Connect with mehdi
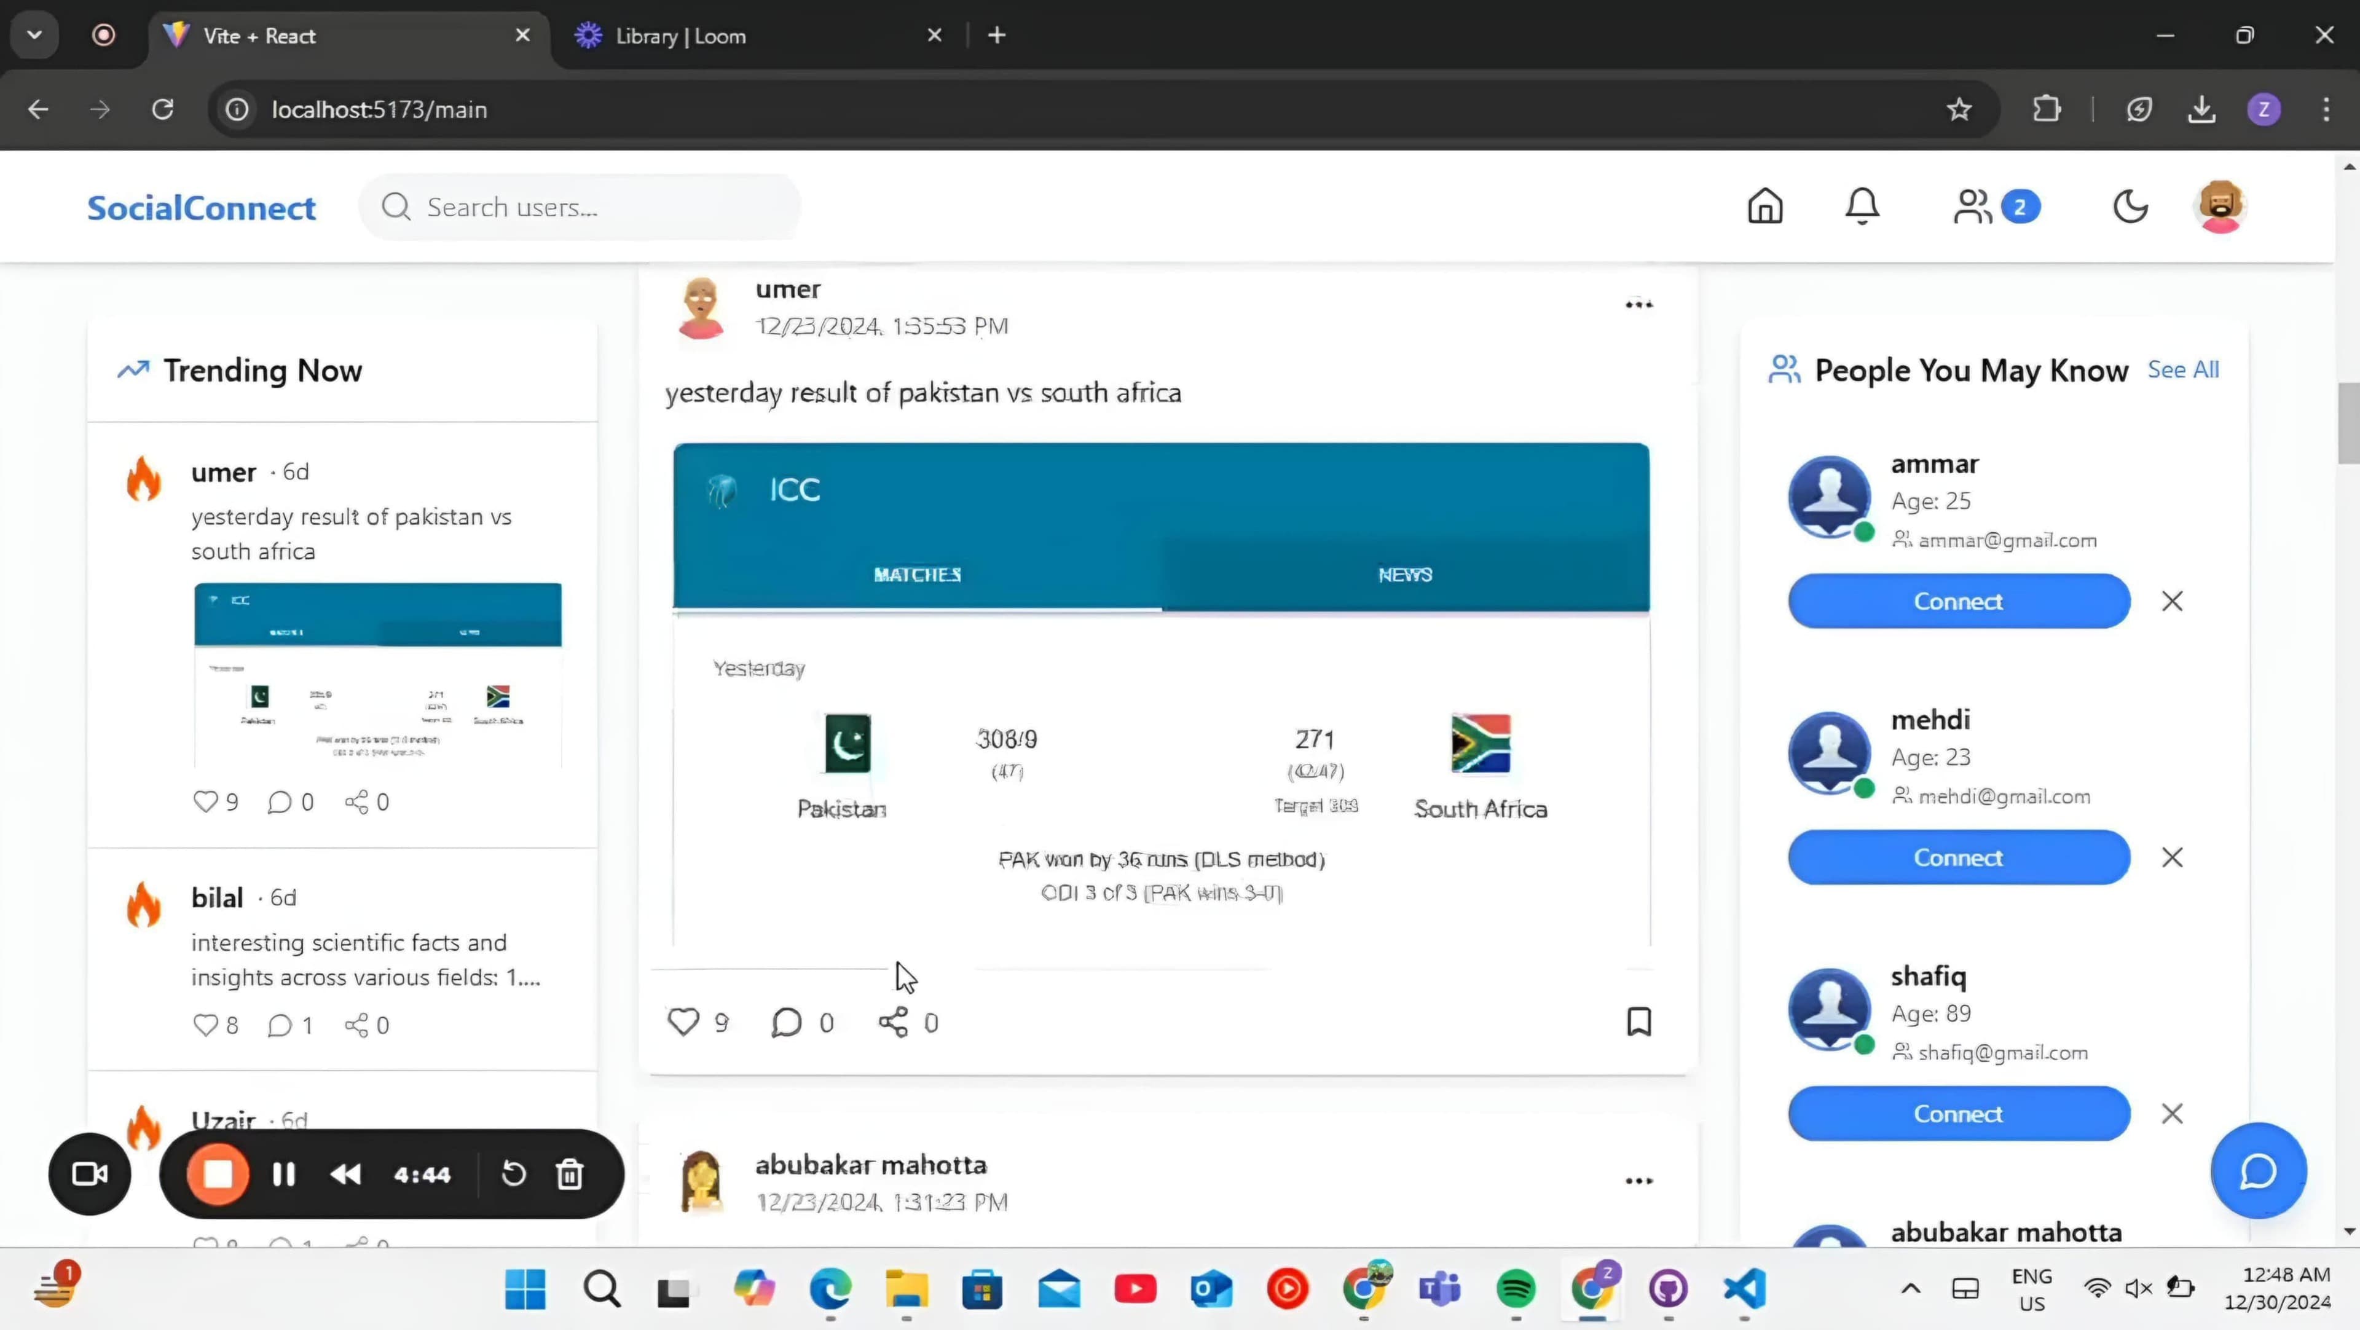Screen dimensions: 2360x1330 coord(1959,857)
